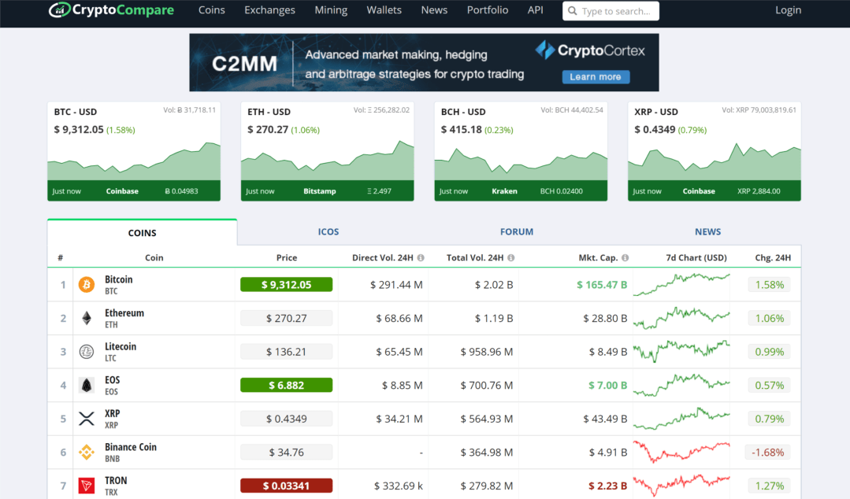Image resolution: width=850 pixels, height=499 pixels.
Task: Open the FORUM tab
Action: click(x=516, y=231)
